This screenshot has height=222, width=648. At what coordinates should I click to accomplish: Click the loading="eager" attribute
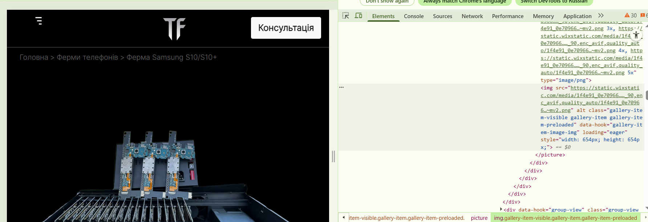click(605, 132)
